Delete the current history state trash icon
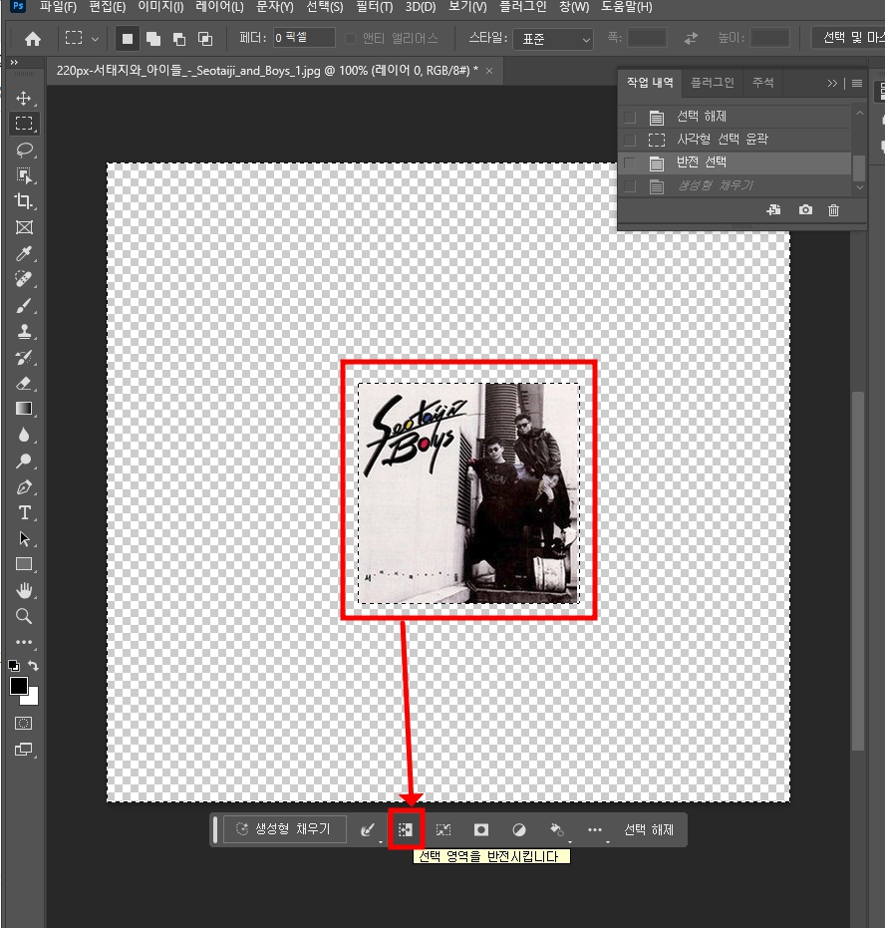 833,210
